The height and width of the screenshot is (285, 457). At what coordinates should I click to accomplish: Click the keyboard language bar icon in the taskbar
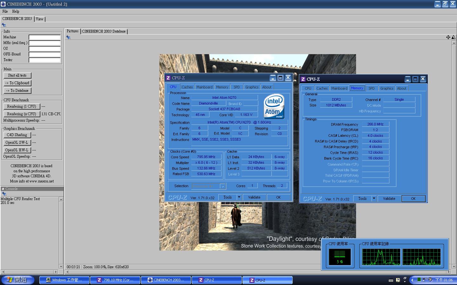coord(391,280)
